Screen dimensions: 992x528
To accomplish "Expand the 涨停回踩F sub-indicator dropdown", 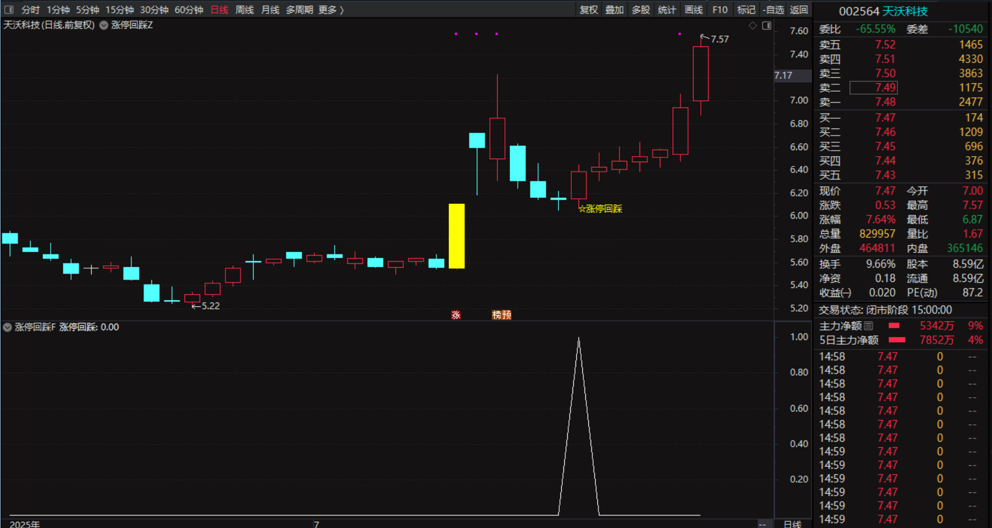I will [x=8, y=327].
